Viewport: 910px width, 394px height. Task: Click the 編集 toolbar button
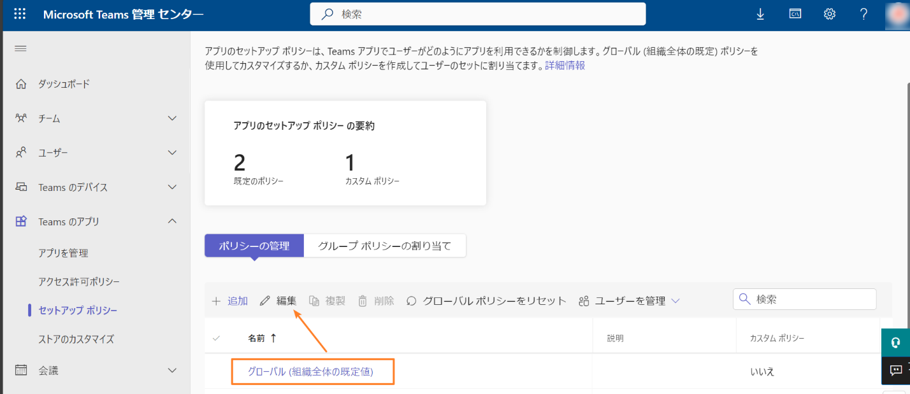point(278,301)
